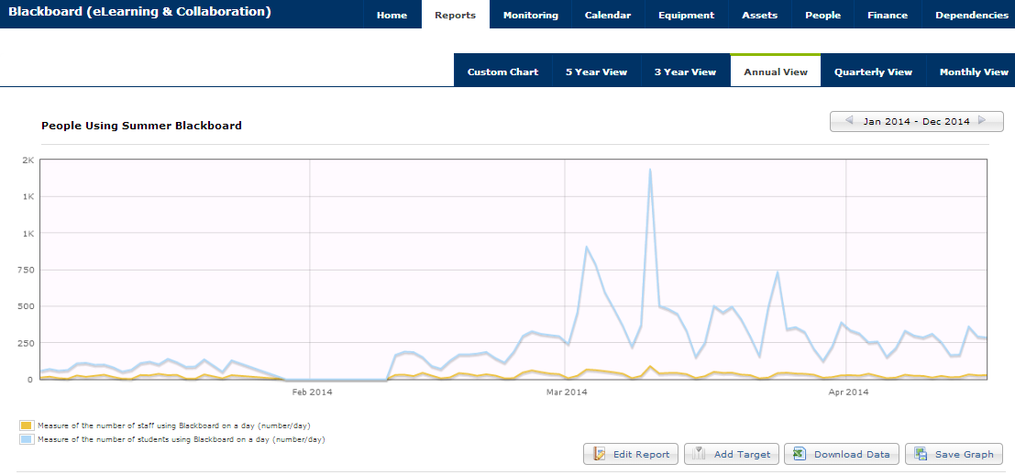Image resolution: width=1015 pixels, height=475 pixels.
Task: Click the orange staff legend swatch
Action: pos(27,425)
